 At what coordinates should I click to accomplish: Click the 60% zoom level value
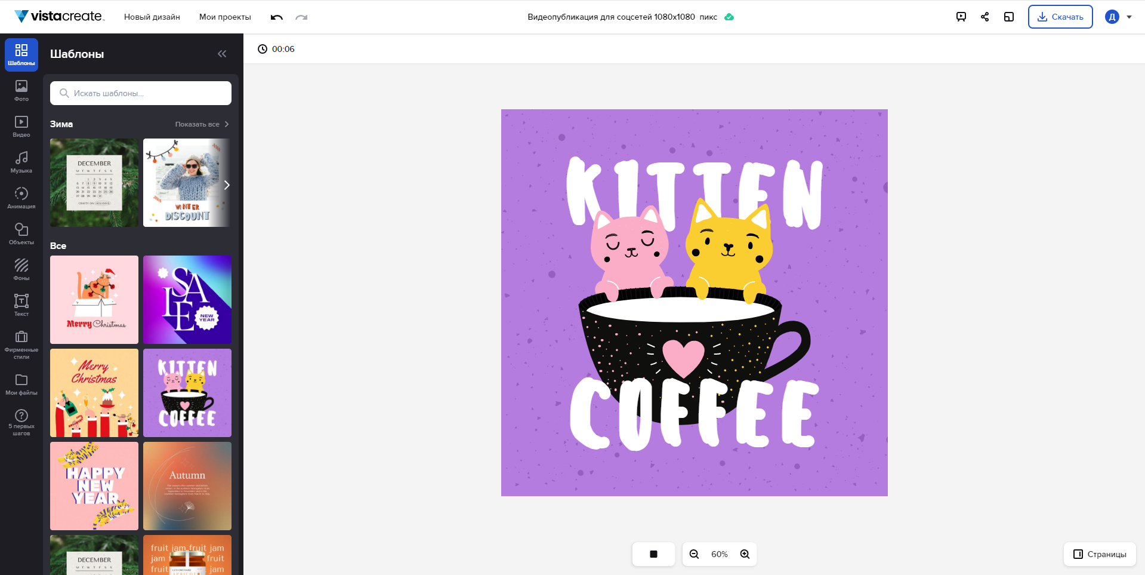(x=720, y=554)
